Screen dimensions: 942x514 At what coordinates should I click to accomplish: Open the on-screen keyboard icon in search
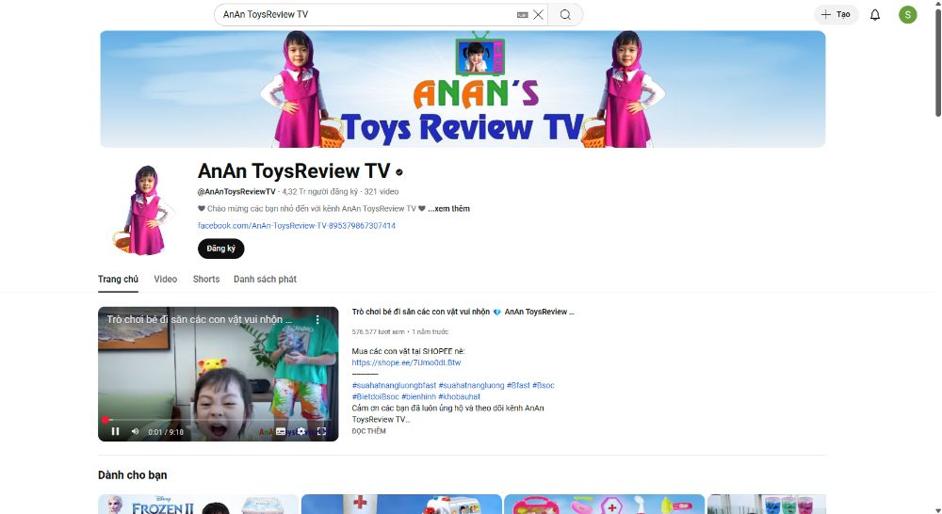click(x=523, y=14)
